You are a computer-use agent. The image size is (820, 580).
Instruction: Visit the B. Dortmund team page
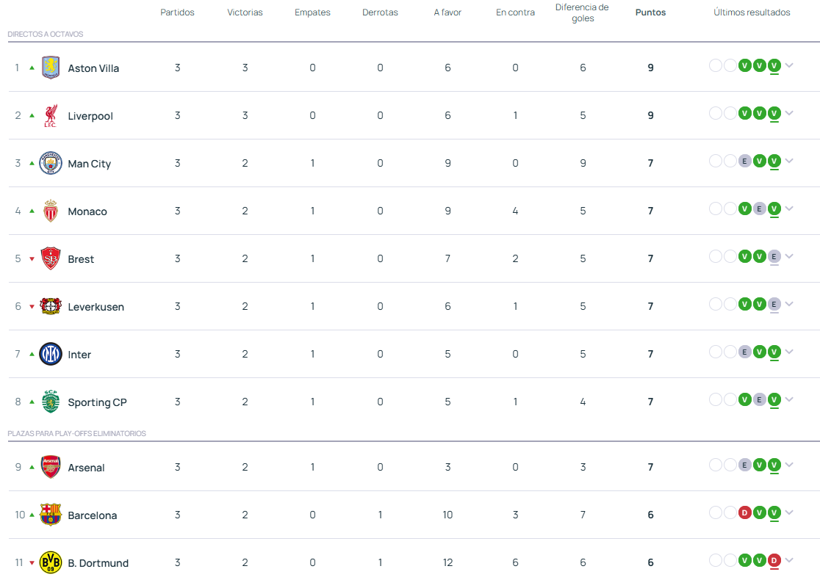pos(98,563)
